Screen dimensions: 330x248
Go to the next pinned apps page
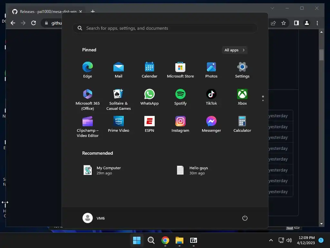(x=263, y=100)
